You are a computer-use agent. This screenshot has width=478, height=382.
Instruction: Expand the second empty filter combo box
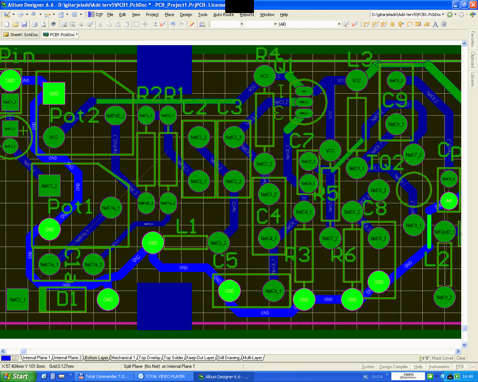275,24
